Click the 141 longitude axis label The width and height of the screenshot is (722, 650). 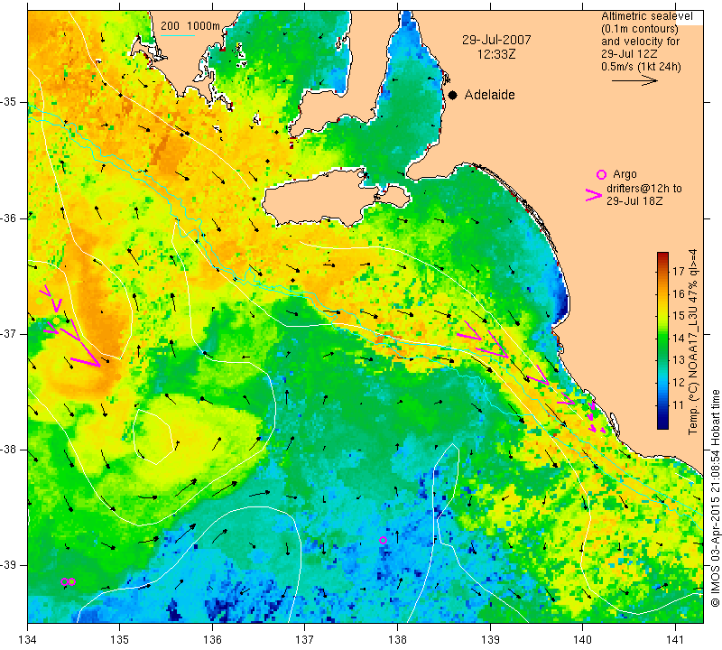tap(675, 639)
